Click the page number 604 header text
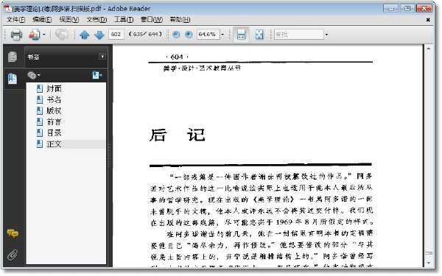 [177, 57]
